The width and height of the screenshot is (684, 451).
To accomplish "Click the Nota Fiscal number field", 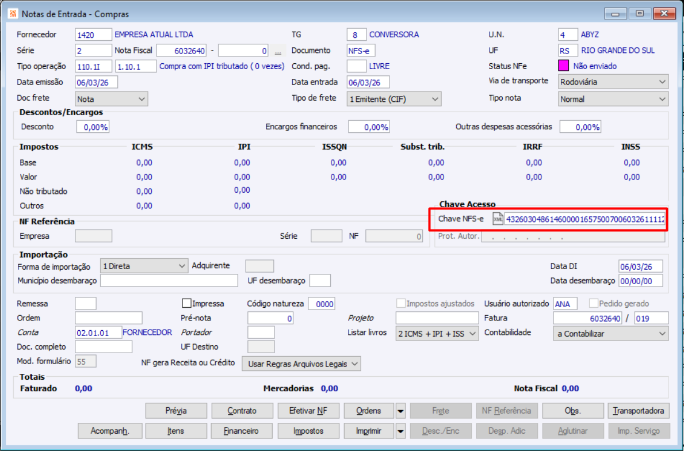I will tap(181, 51).
